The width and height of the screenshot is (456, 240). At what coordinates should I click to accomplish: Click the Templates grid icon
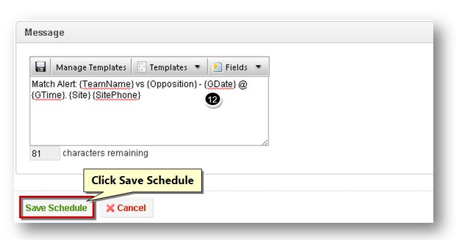tap(142, 67)
